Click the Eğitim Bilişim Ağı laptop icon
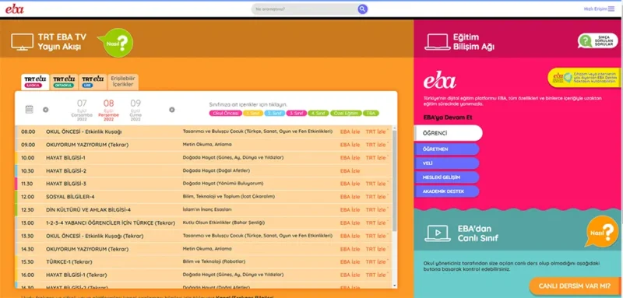 (438, 42)
